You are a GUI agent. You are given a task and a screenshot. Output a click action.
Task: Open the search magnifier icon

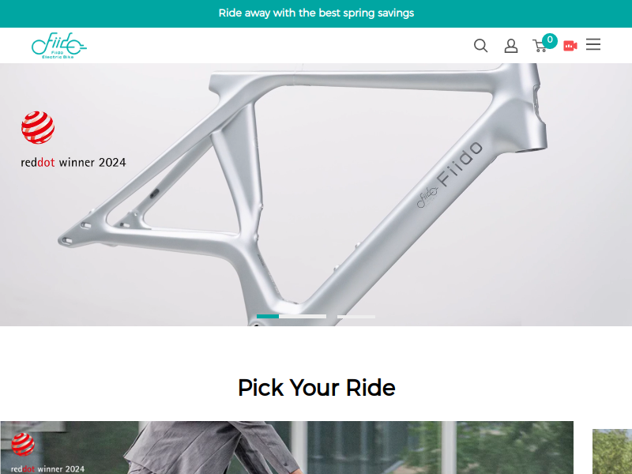click(480, 46)
